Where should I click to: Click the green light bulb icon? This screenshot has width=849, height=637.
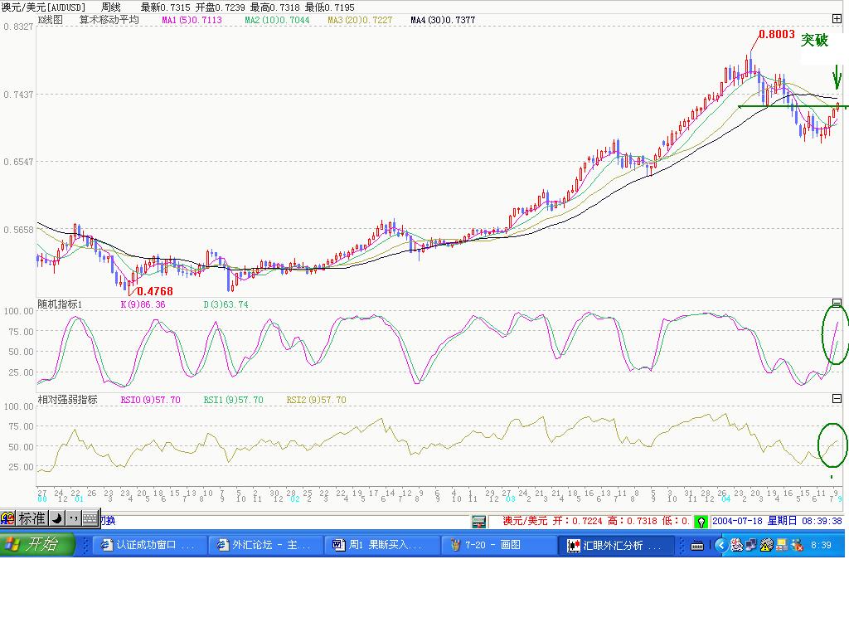coord(701,522)
